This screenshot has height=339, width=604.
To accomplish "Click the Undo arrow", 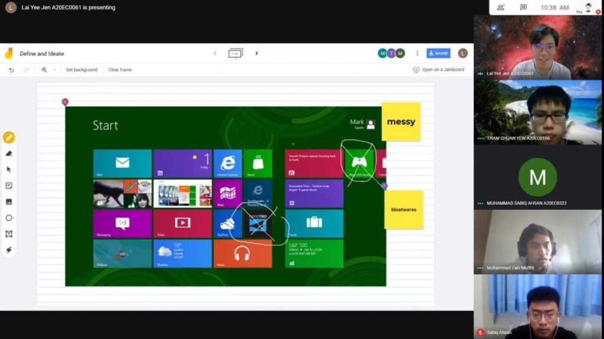I will pyautogui.click(x=11, y=69).
